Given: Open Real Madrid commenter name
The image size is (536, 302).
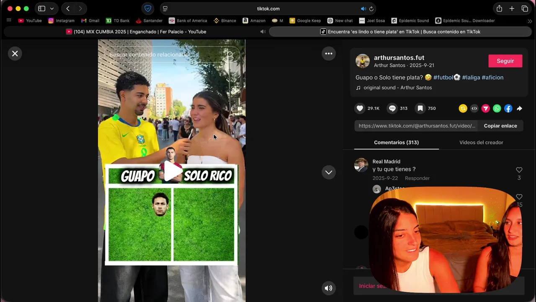Looking at the screenshot, I should [x=387, y=161].
